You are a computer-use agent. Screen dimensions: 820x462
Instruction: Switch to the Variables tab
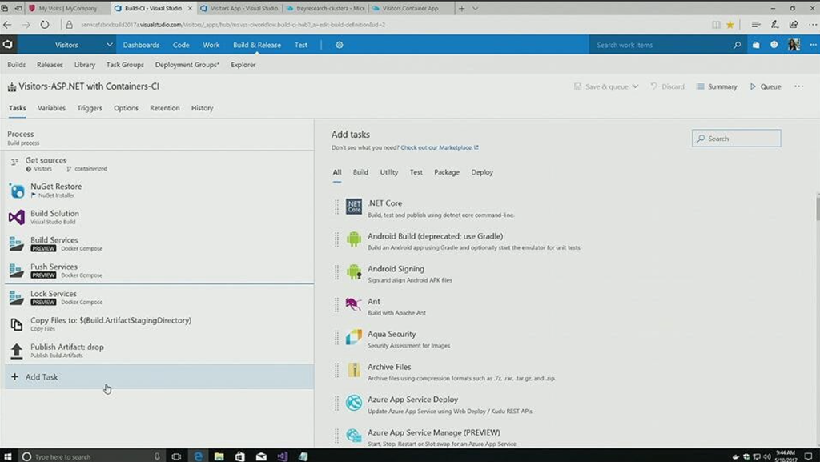click(51, 108)
